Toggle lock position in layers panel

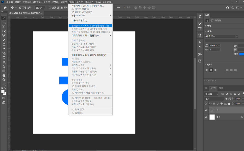click(x=222, y=104)
